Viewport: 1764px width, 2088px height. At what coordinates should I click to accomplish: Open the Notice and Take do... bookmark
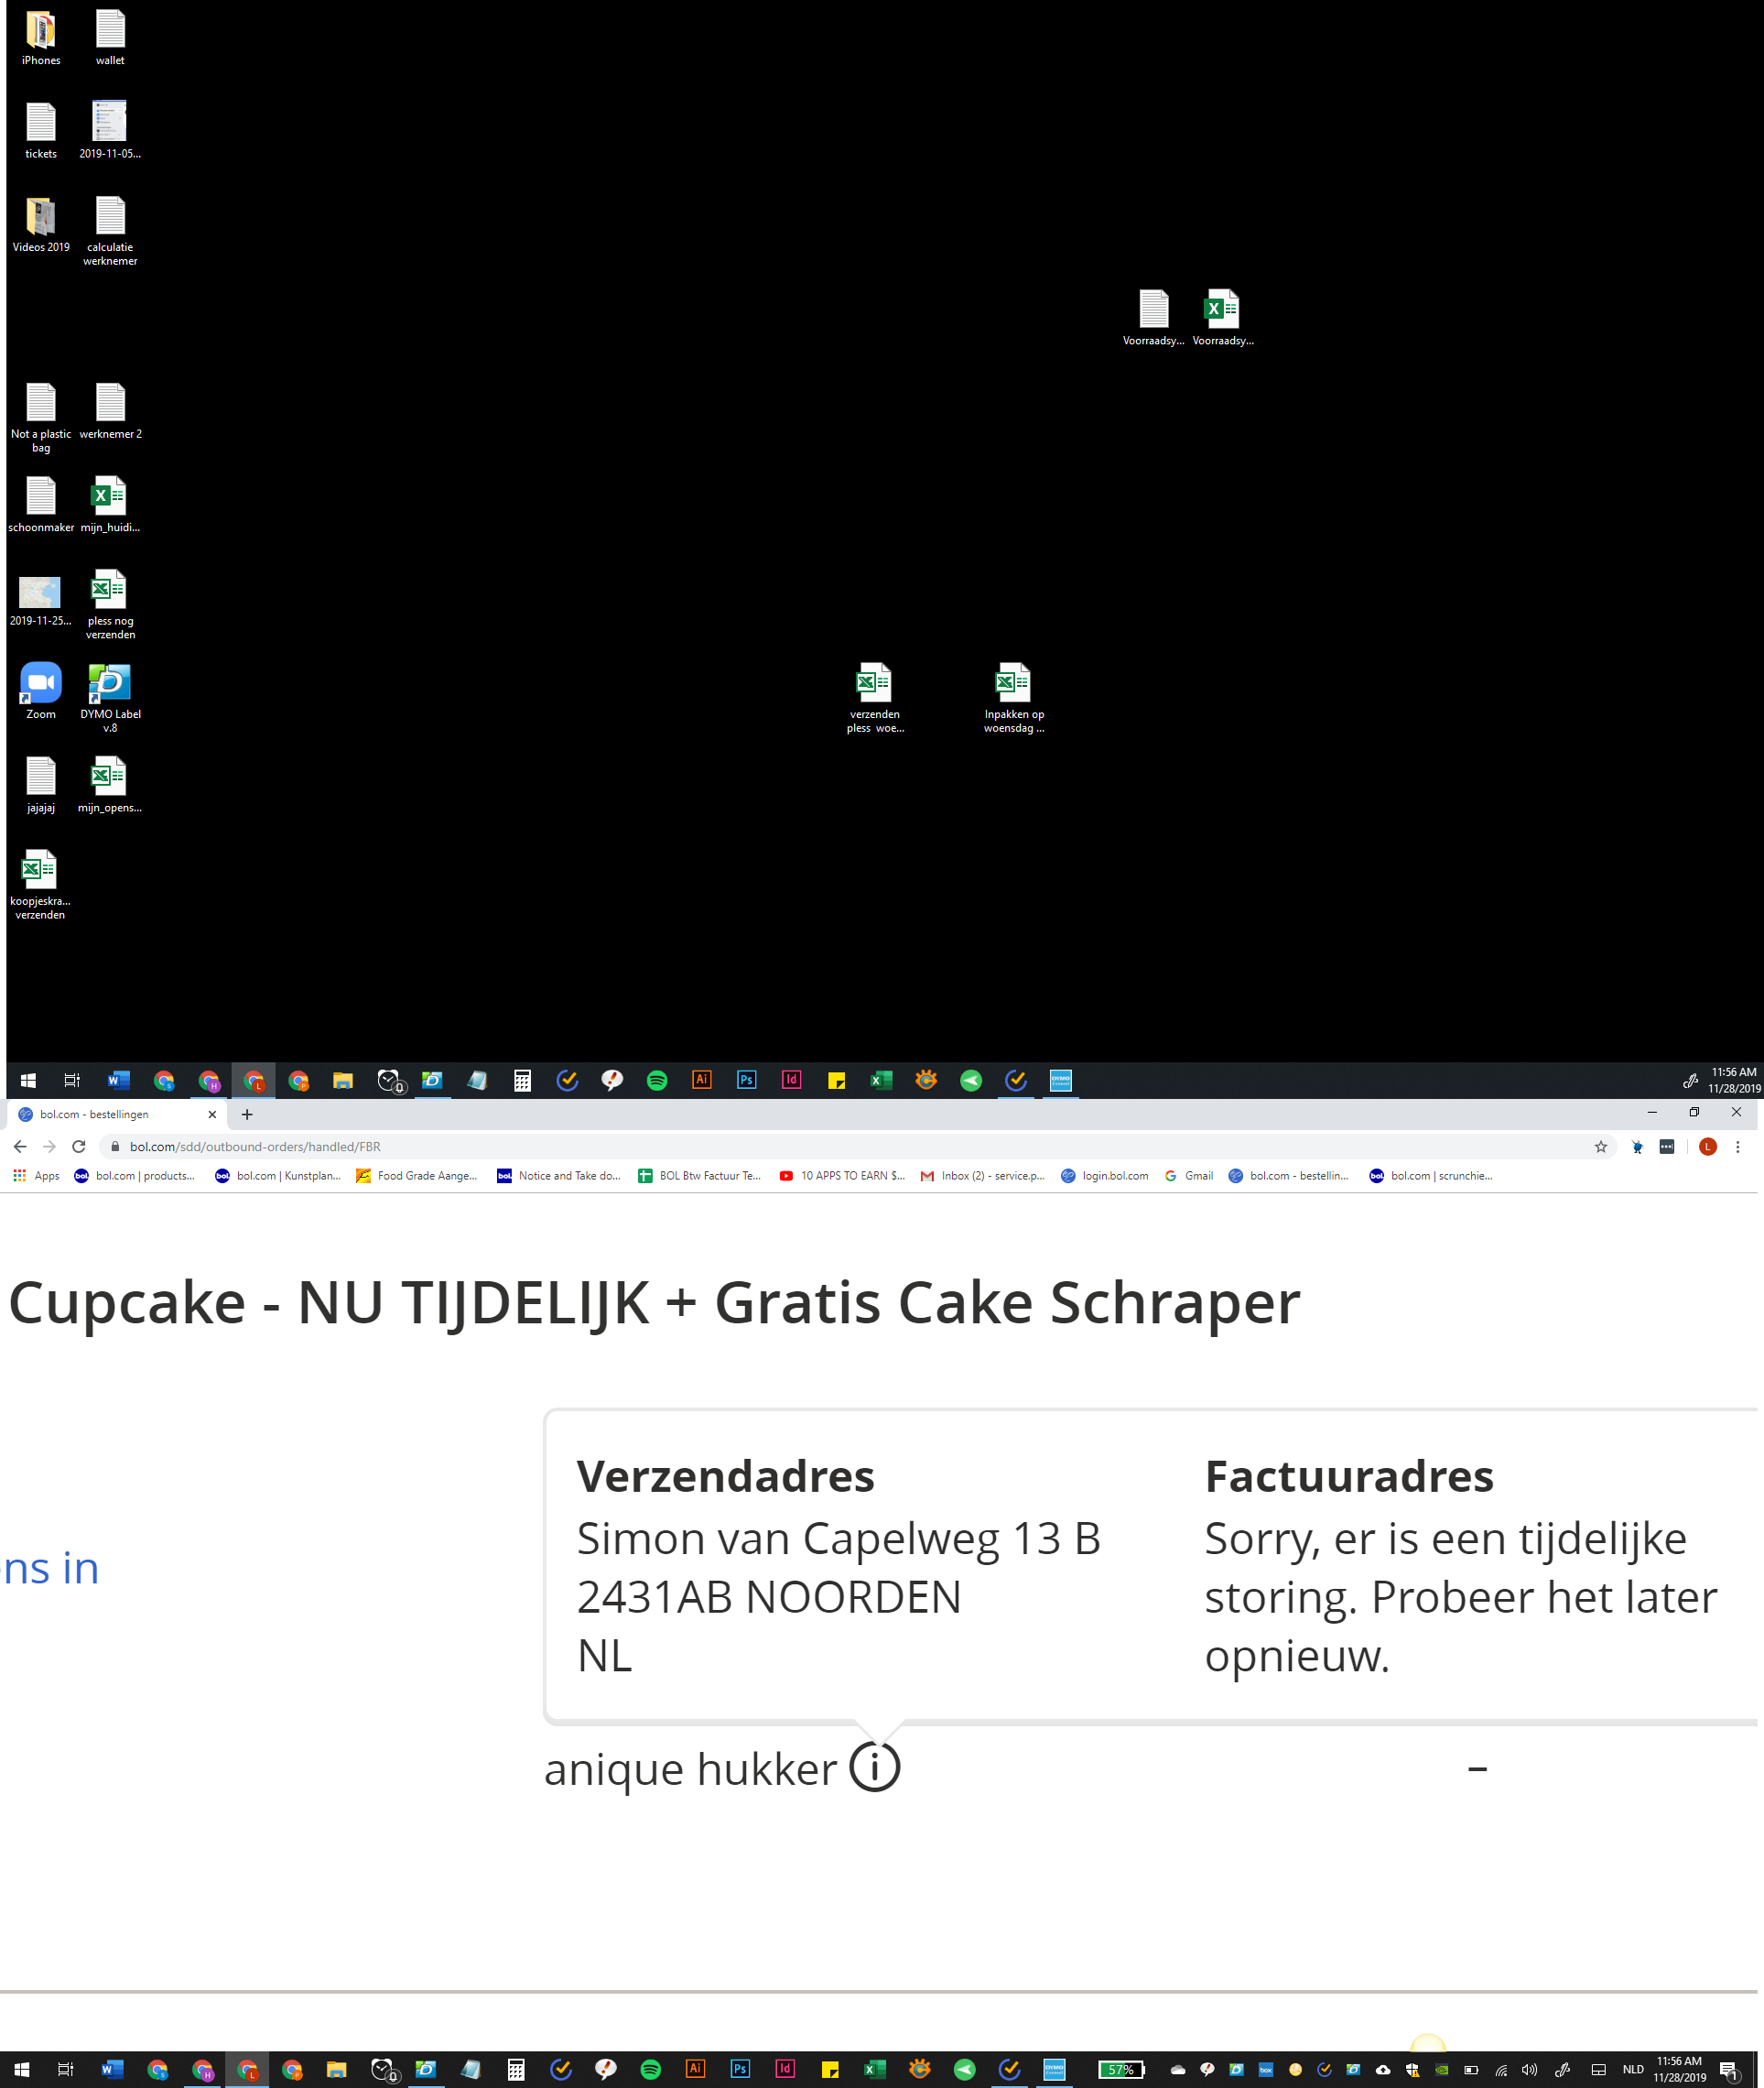[559, 1176]
